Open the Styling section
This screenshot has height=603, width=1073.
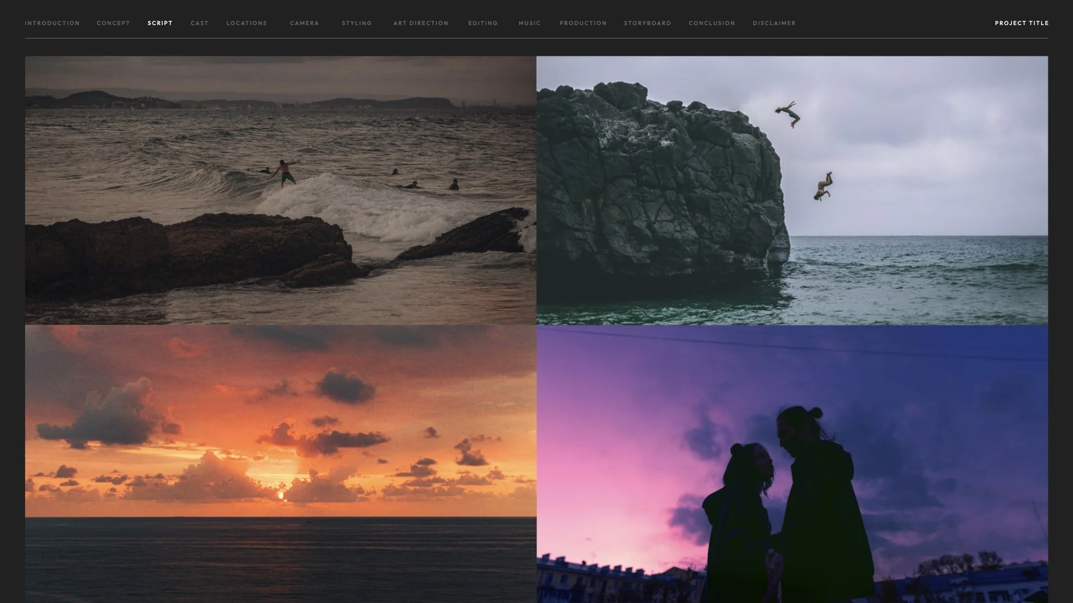tap(357, 23)
